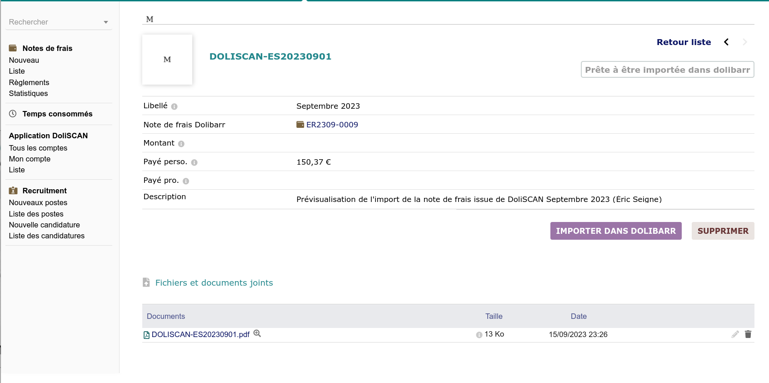
Task: Click the info icon next to Payé pro.
Action: (185, 181)
